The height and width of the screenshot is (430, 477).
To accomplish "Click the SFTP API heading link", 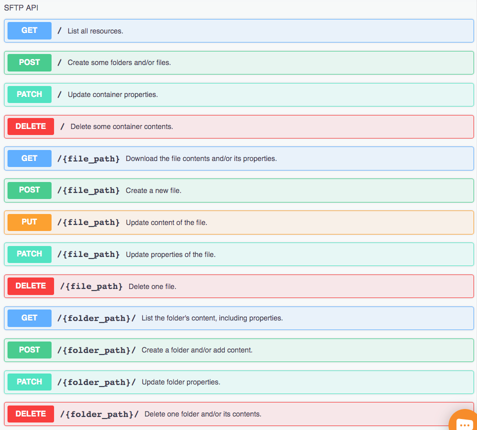I will click(x=21, y=8).
